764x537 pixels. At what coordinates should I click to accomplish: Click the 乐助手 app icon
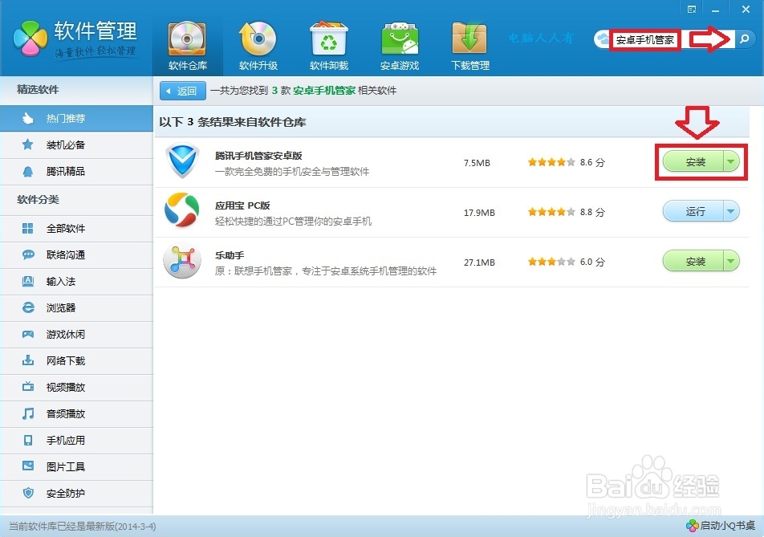pos(181,261)
